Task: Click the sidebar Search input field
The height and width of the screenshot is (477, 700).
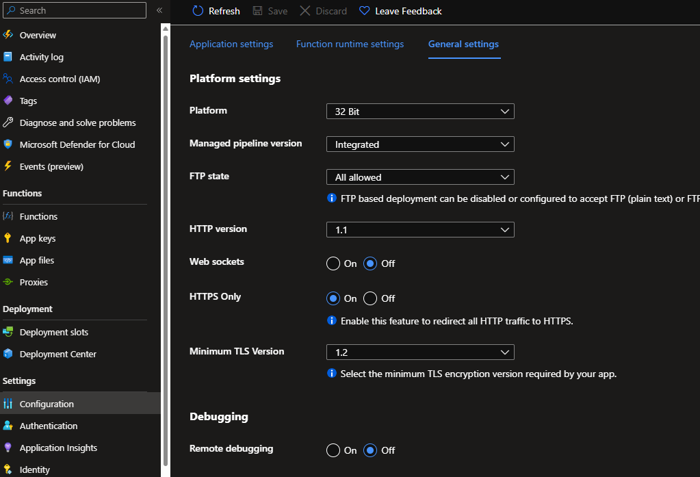Action: (75, 10)
